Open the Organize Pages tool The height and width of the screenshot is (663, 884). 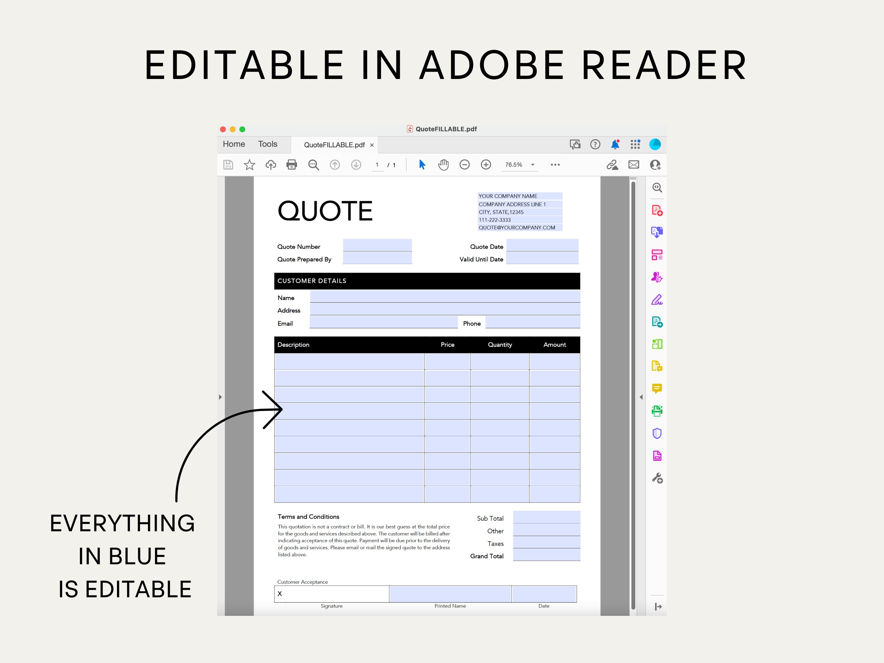pos(657,255)
